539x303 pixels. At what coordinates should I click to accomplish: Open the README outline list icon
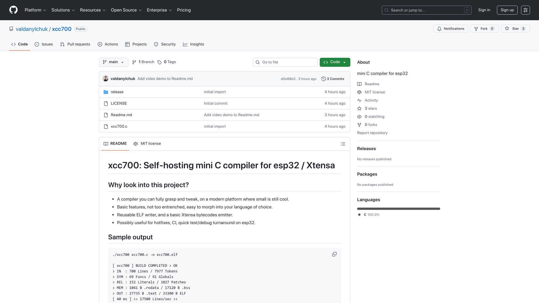tap(343, 144)
